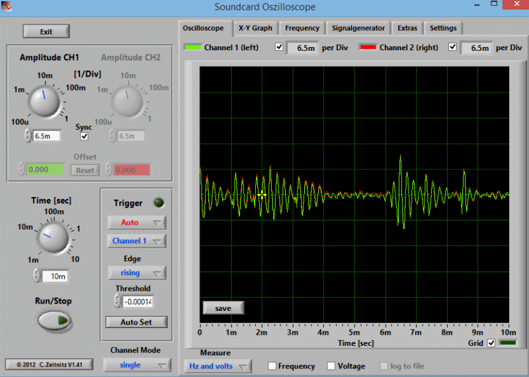Click the green Grid color swatch
The image size is (529, 377).
coord(507,343)
